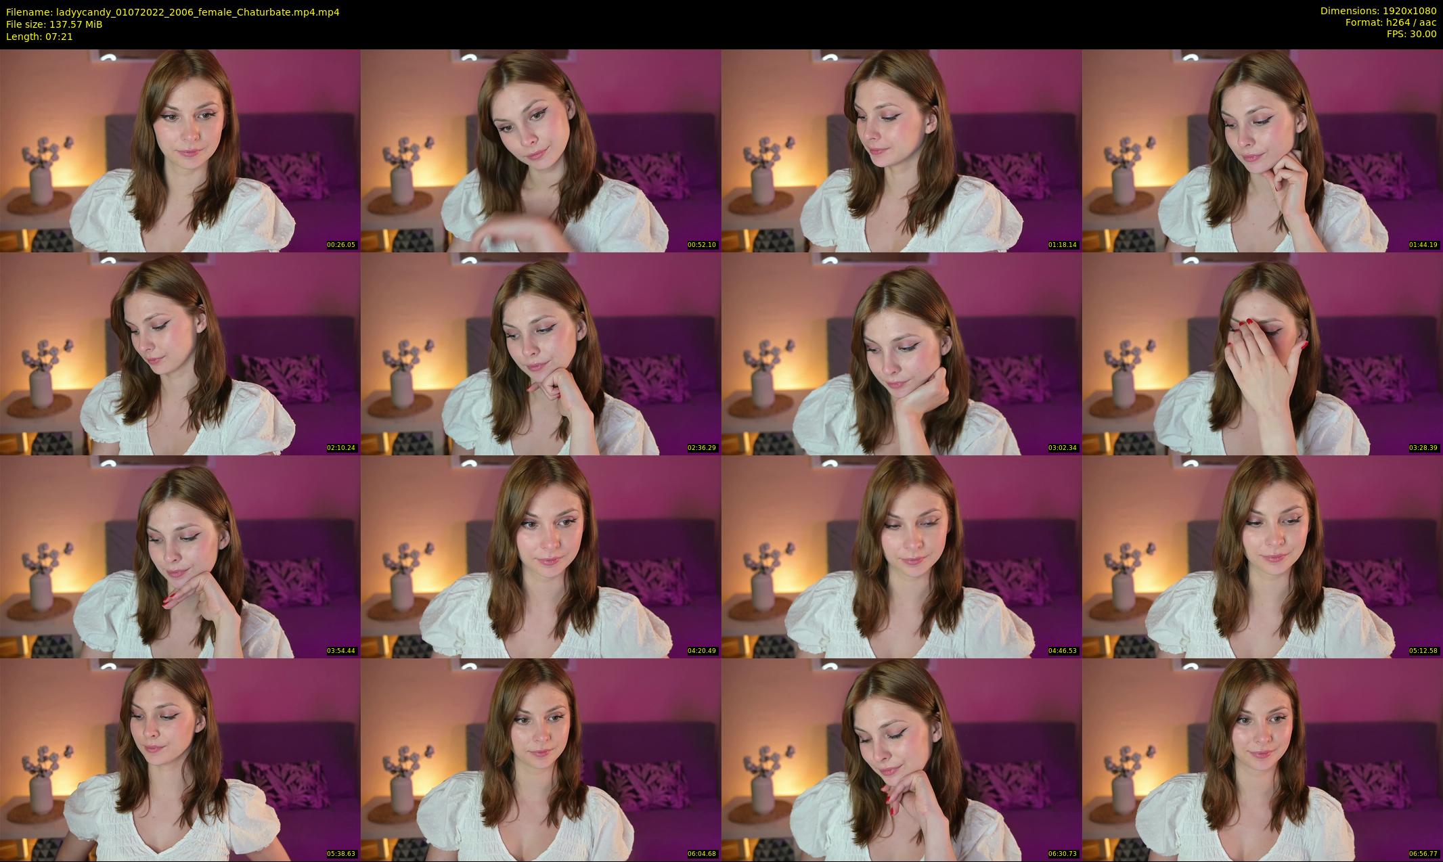The height and width of the screenshot is (862, 1443).
Task: Click the thumbnail at 03:02.34
Action: (x=902, y=353)
